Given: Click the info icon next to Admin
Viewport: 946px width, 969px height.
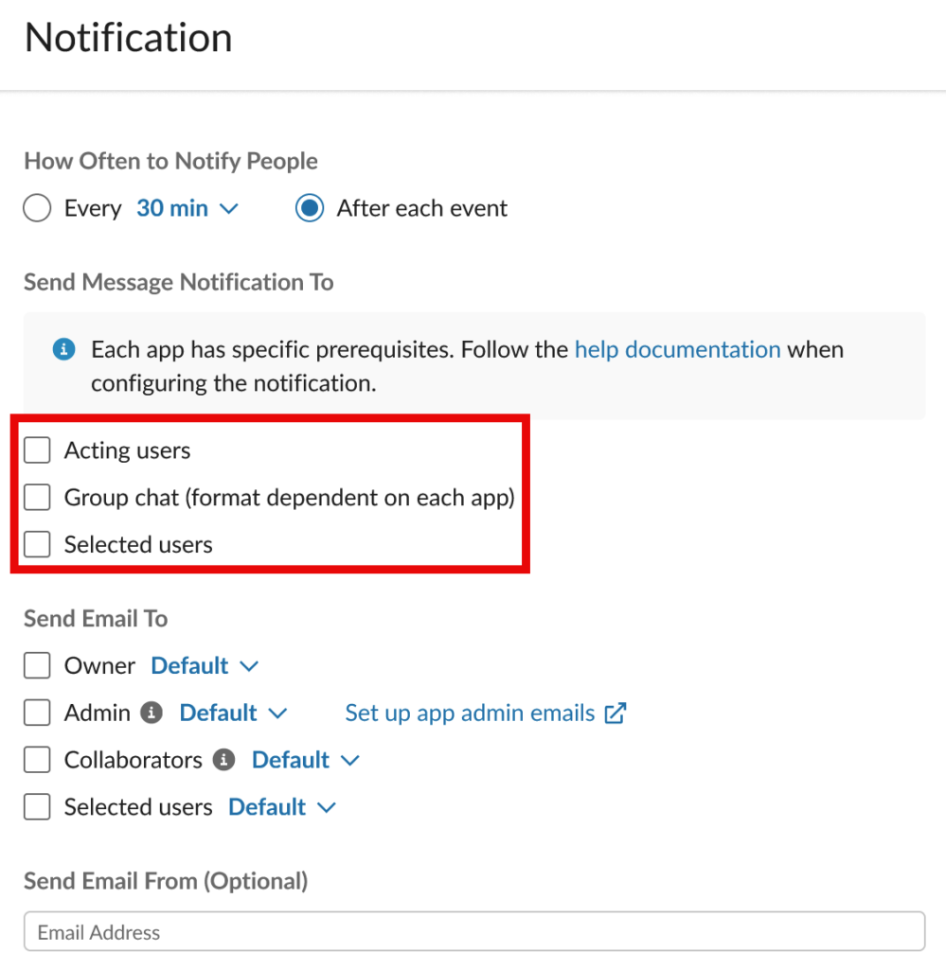Looking at the screenshot, I should click(151, 713).
